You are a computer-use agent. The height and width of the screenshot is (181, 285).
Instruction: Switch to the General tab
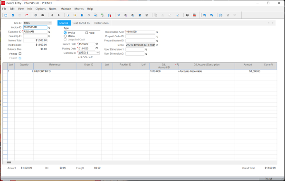coord(64,23)
